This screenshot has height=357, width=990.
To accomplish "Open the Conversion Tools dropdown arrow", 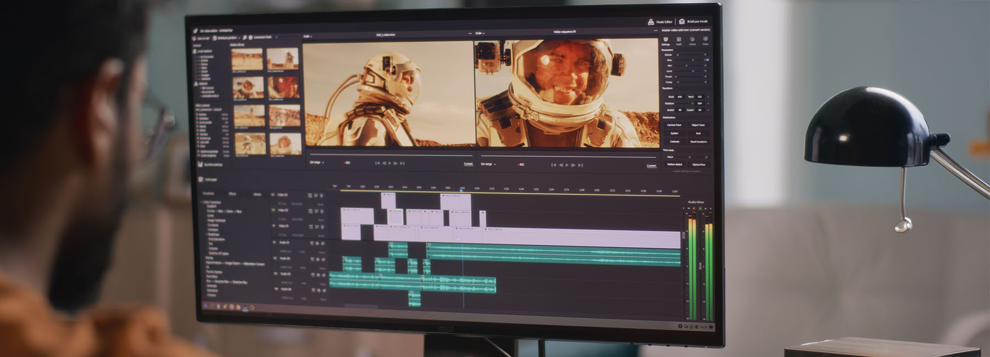I will click(x=276, y=37).
